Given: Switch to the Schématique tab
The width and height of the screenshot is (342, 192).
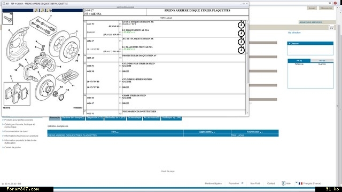Looking at the screenshot, I should (x=135, y=118).
